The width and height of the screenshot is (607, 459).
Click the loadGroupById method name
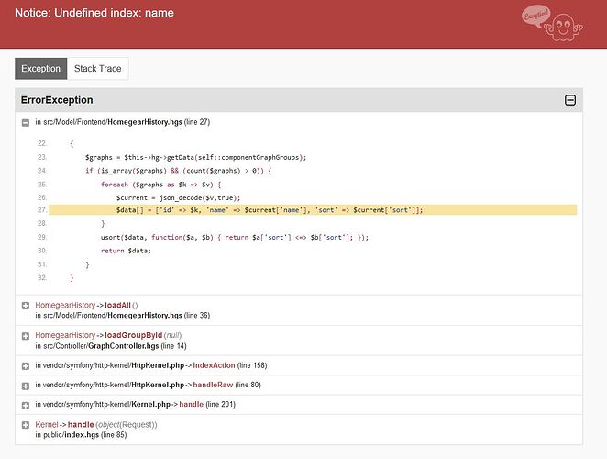[134, 335]
